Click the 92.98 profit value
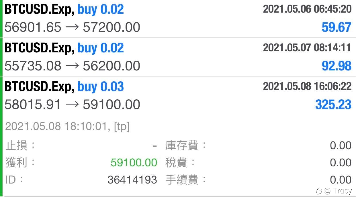 [x=336, y=66]
